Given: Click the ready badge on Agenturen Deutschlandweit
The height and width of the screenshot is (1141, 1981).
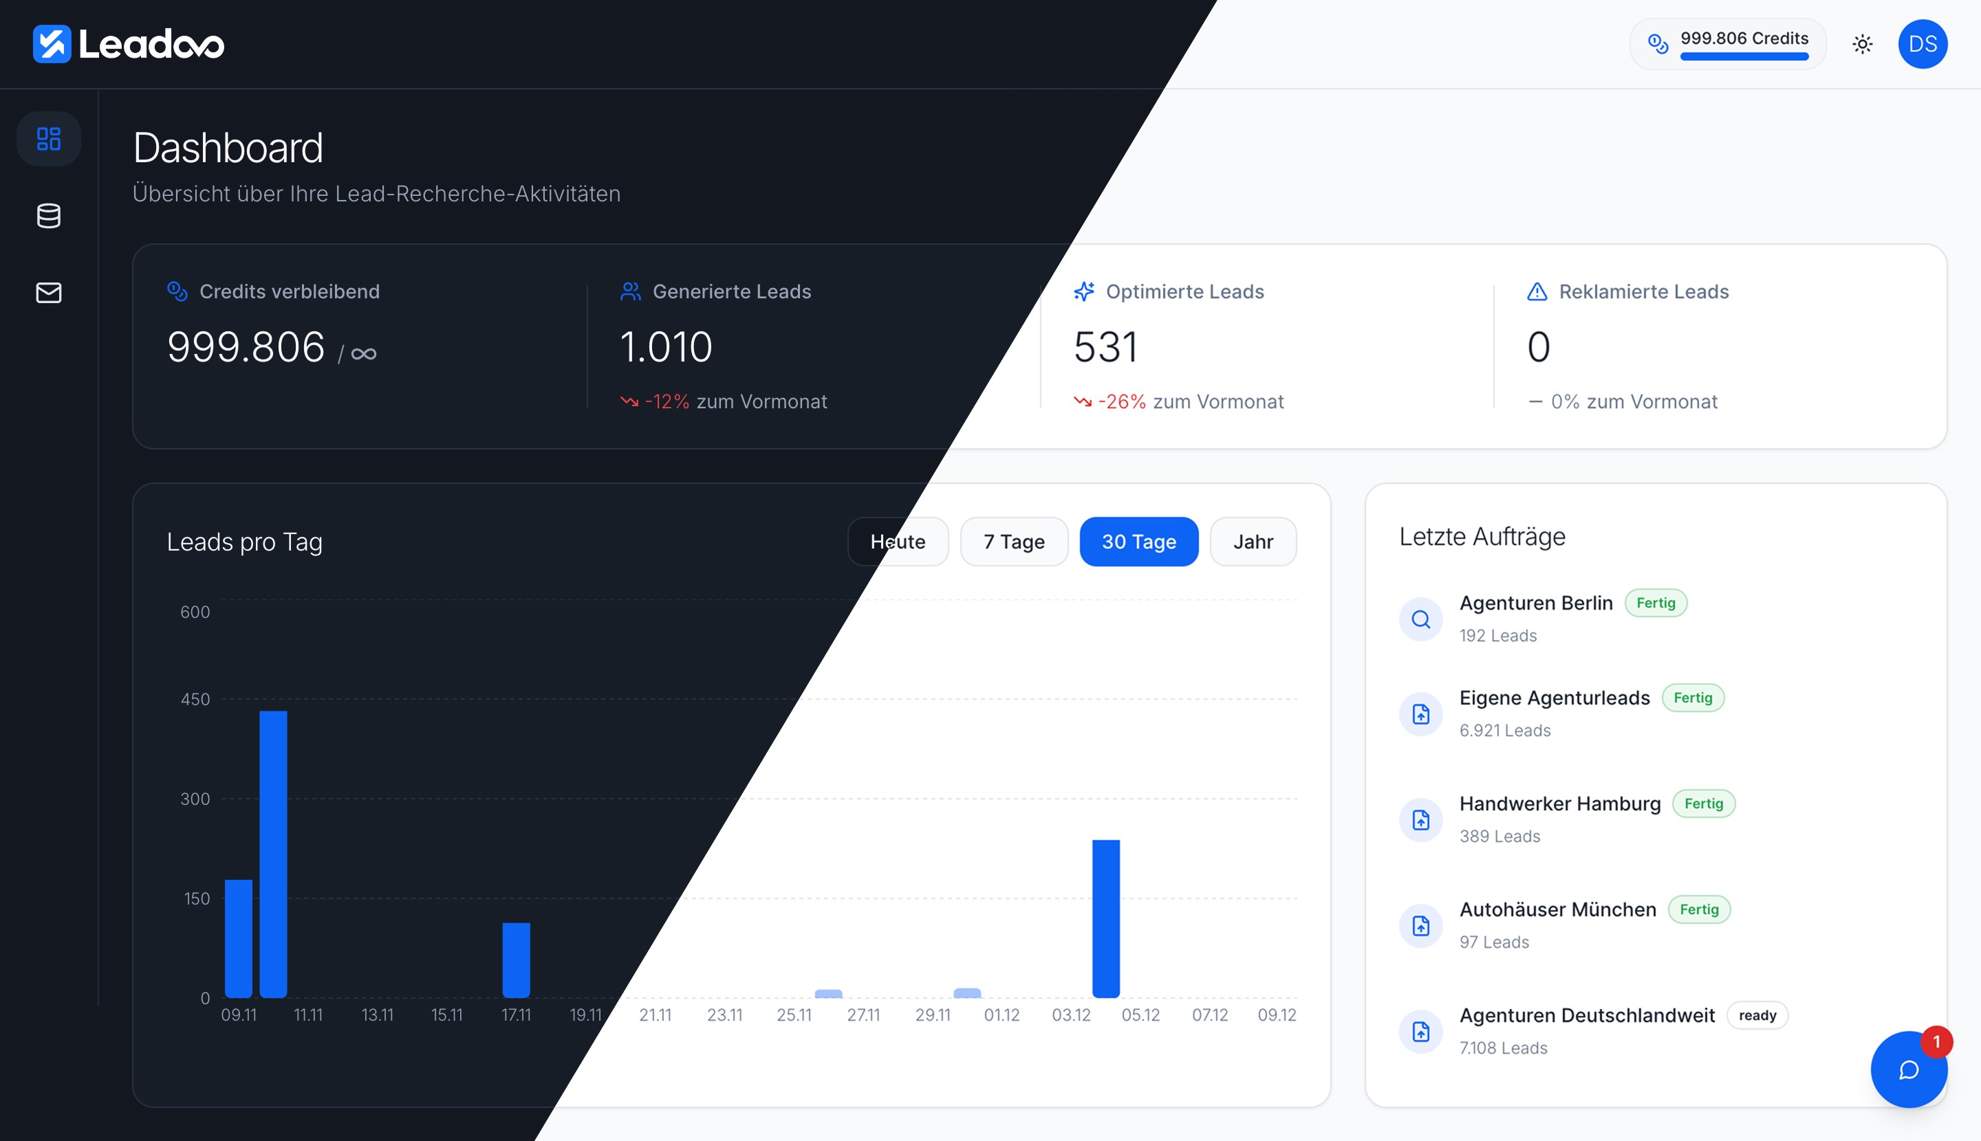Looking at the screenshot, I should [x=1757, y=1016].
